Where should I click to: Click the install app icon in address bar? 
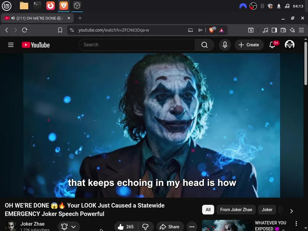pos(190,30)
